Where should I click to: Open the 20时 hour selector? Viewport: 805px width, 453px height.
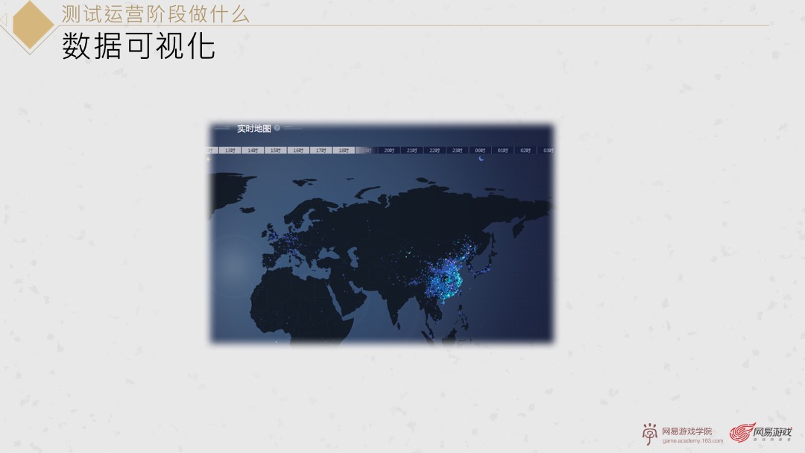point(390,150)
